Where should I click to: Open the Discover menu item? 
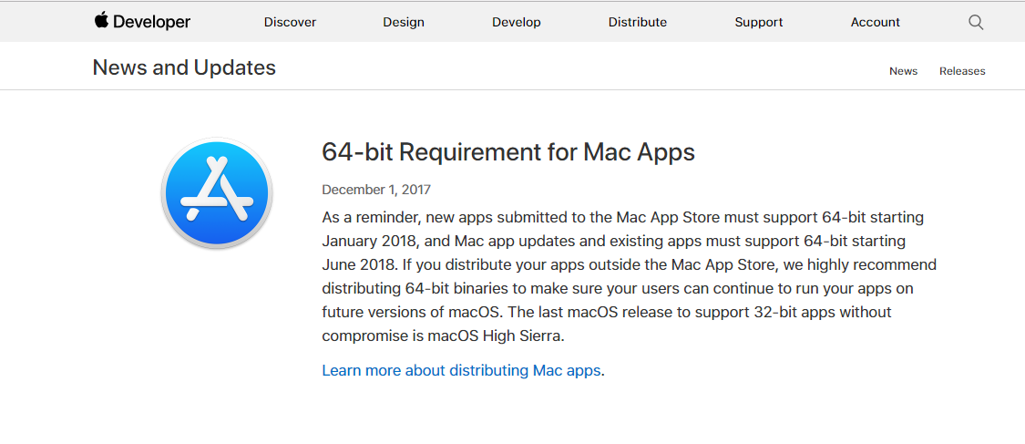290,22
